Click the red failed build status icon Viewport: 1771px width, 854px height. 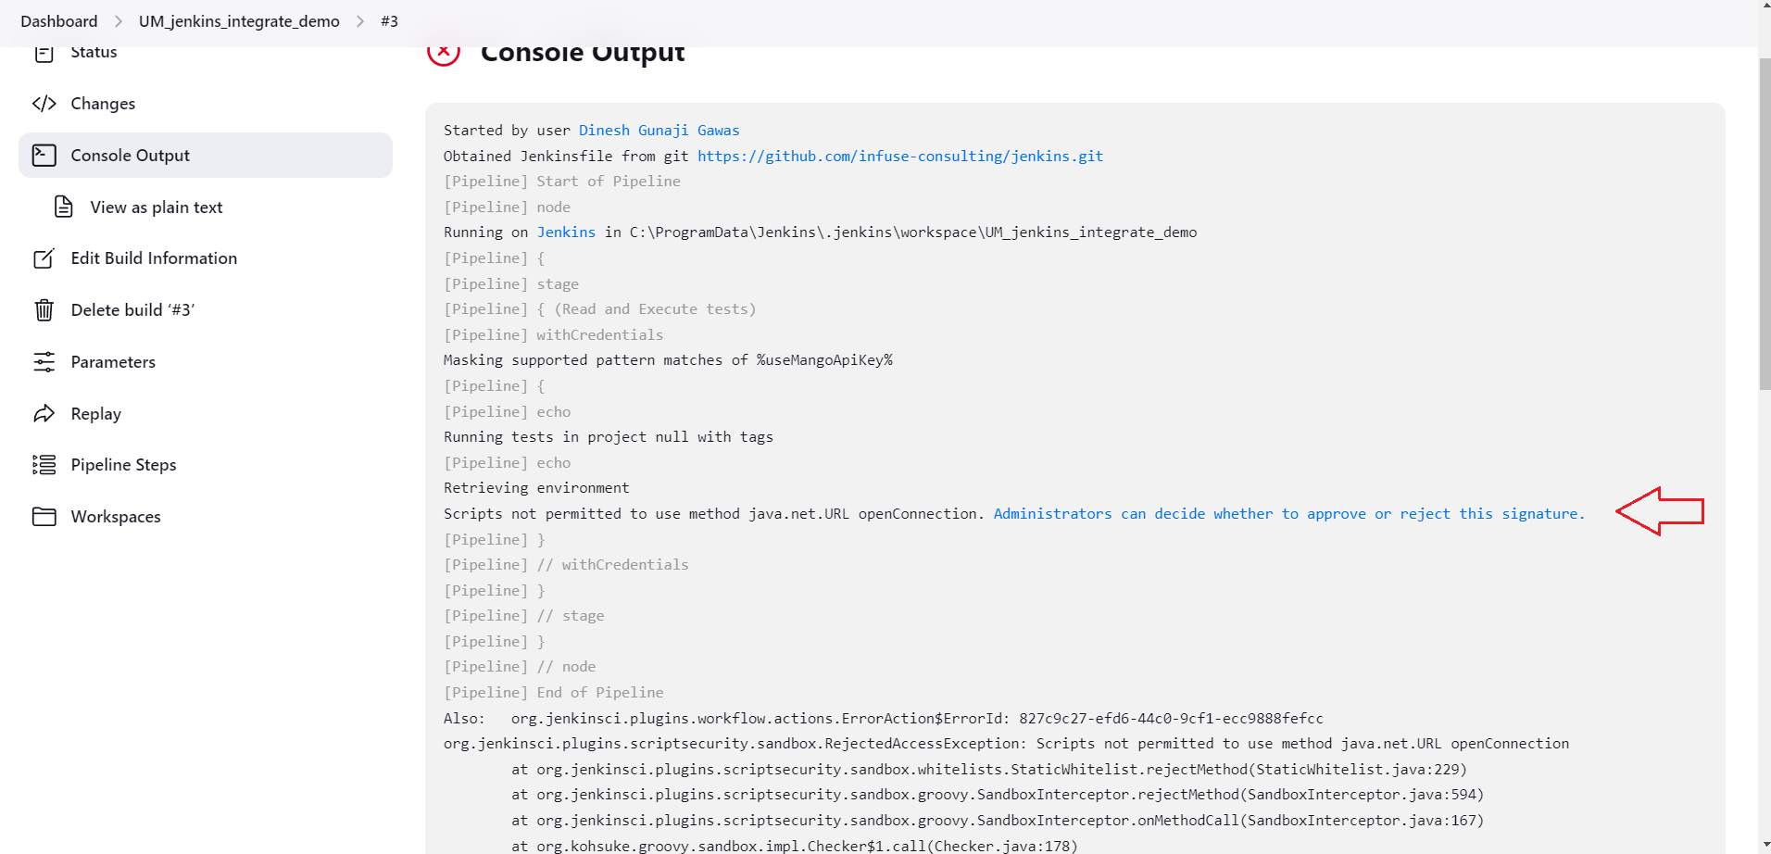[x=444, y=55]
